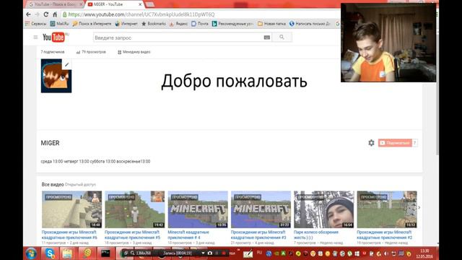Click the RU language indicator

pyautogui.click(x=259, y=253)
